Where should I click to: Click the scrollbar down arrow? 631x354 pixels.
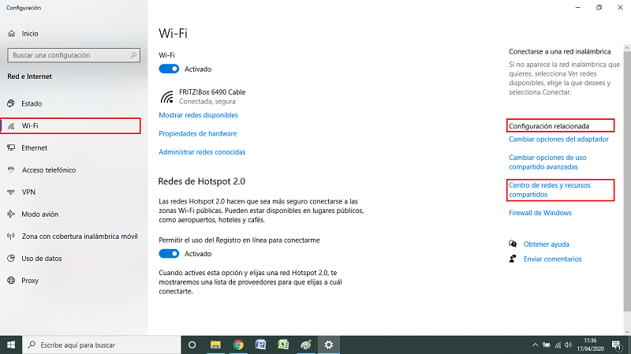pos(627,332)
